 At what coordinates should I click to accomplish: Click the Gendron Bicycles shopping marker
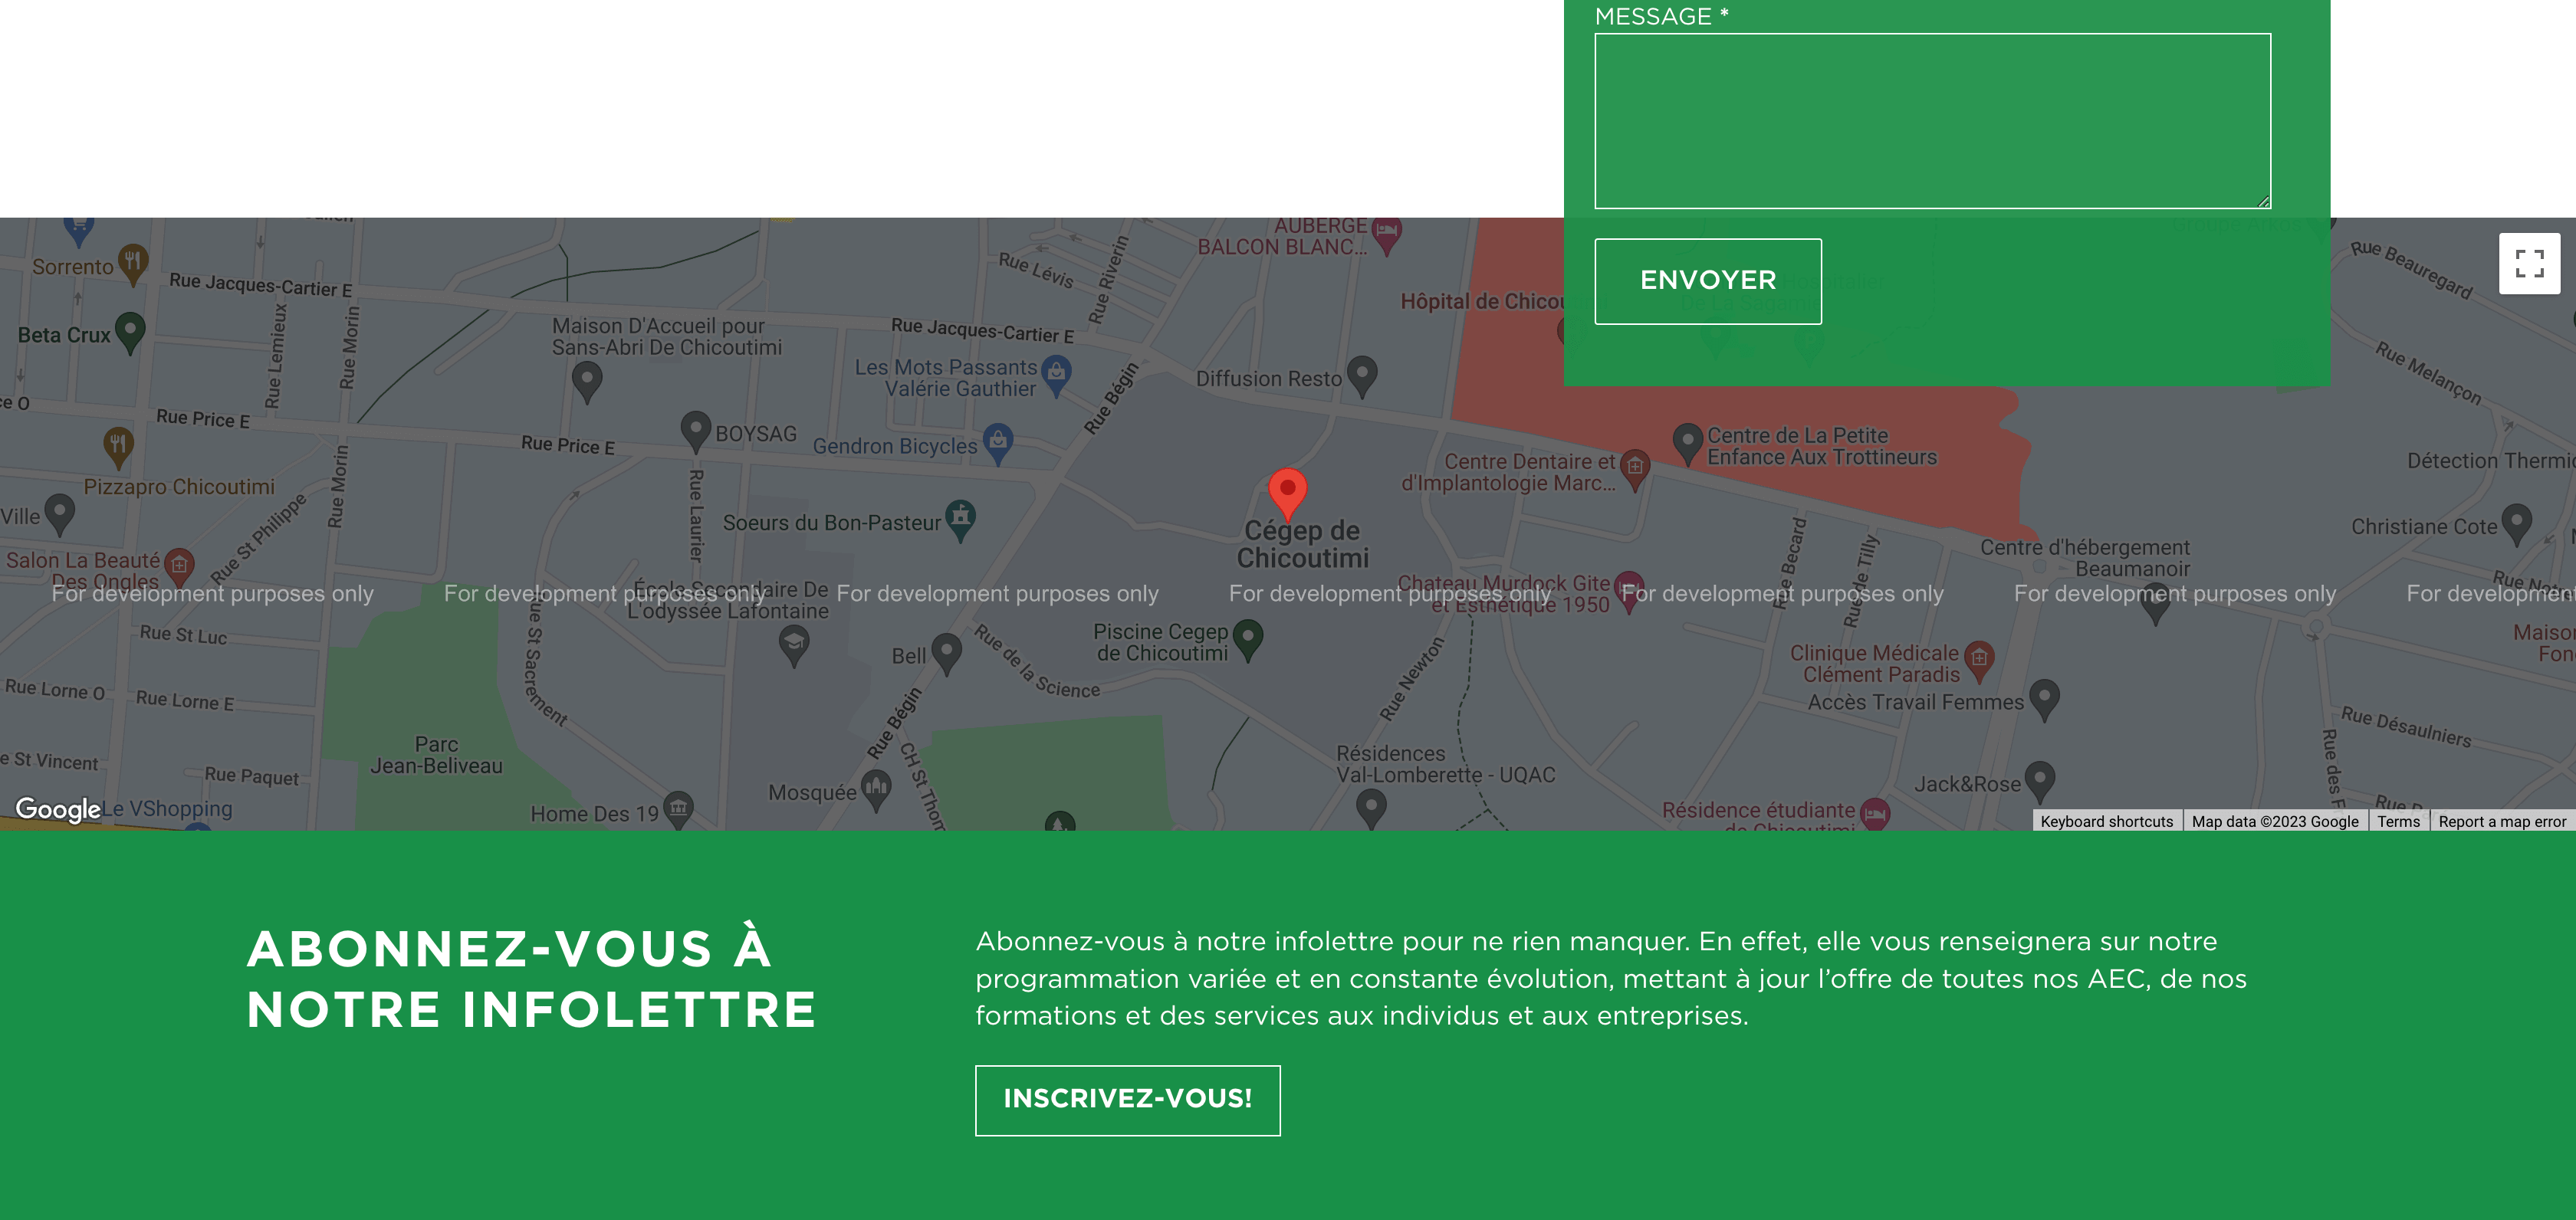[x=998, y=444]
